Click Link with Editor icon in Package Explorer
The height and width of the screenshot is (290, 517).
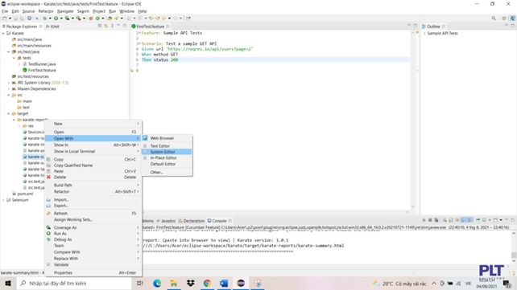coord(105,26)
